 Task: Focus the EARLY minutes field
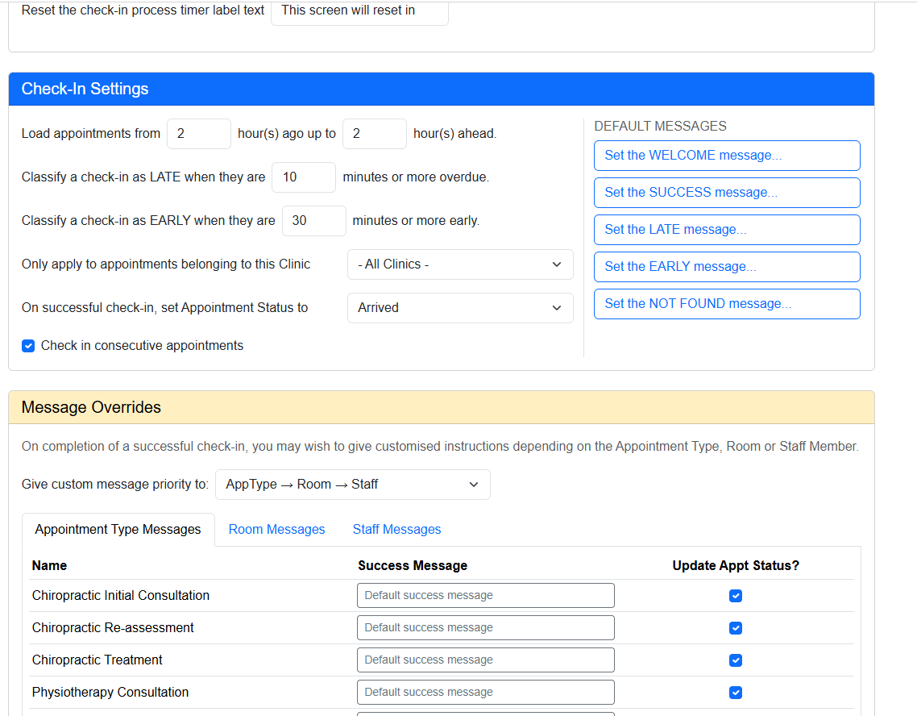[x=314, y=221]
